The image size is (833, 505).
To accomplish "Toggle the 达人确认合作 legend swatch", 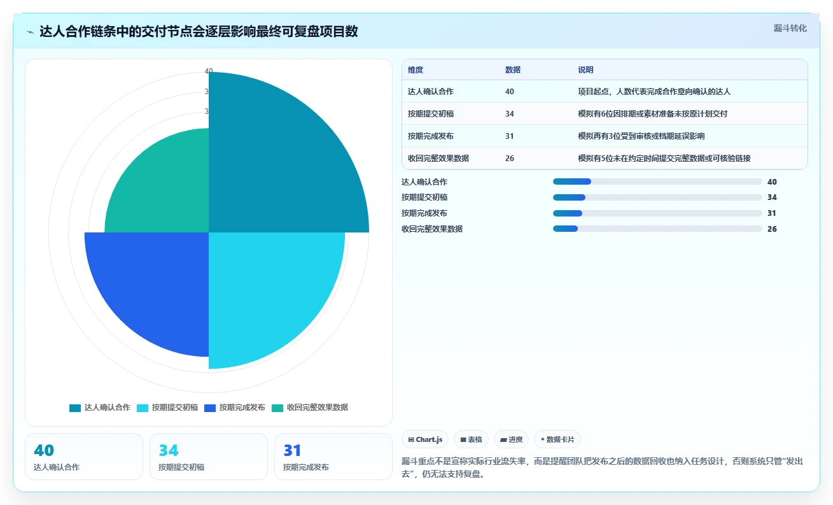I will pos(75,408).
